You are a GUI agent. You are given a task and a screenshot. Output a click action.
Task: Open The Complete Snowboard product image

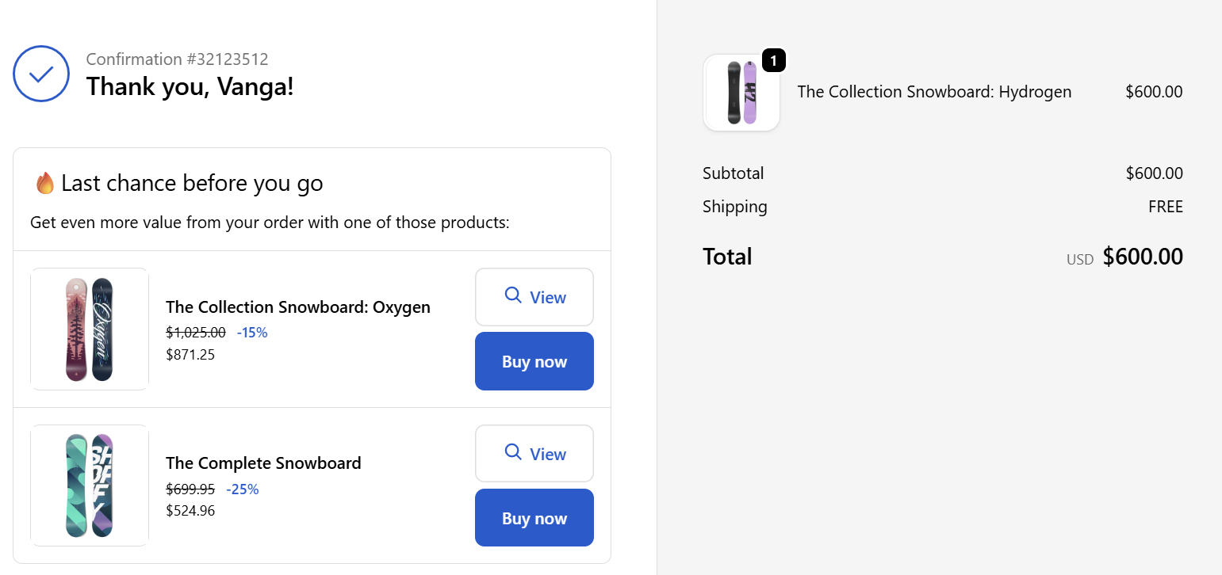[90, 486]
